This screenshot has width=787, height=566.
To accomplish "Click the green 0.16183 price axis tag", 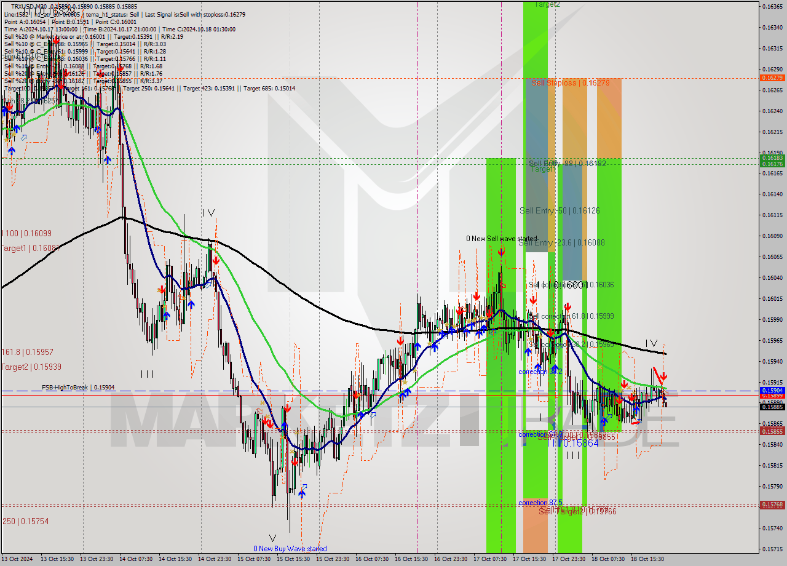I will (772, 158).
